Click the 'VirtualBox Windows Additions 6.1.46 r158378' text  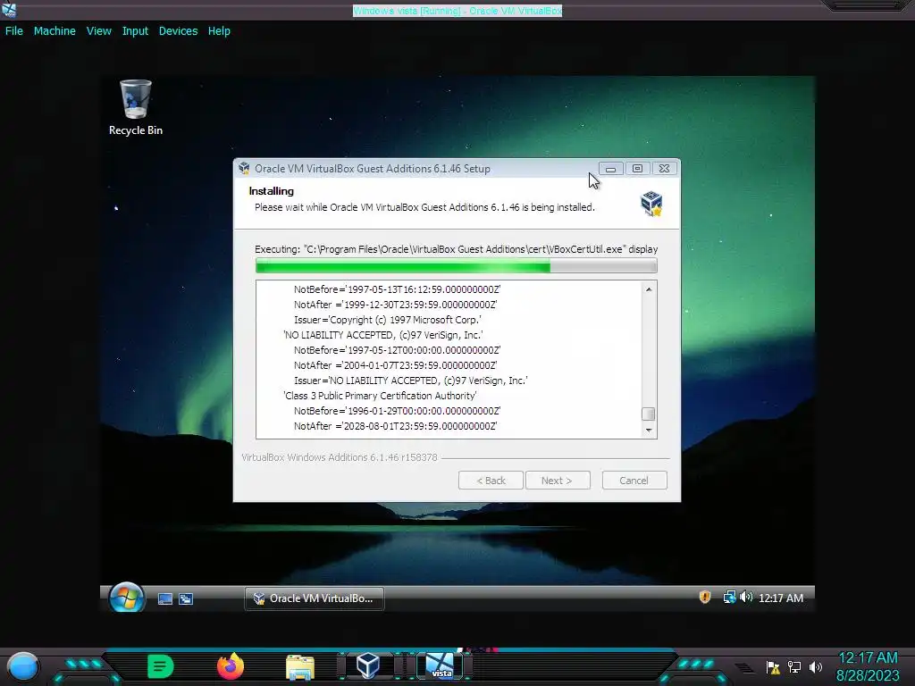pos(339,457)
